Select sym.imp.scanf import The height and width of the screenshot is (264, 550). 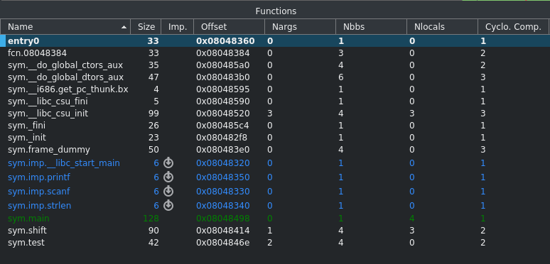39,191
